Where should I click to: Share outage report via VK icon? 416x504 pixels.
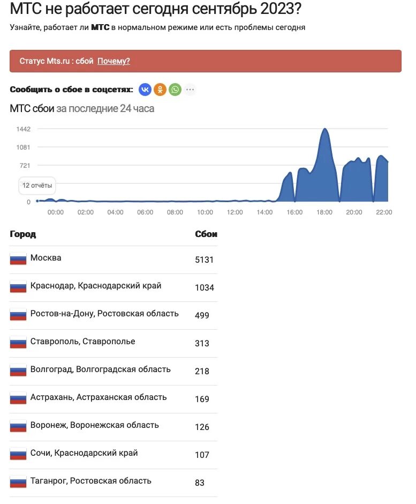pyautogui.click(x=145, y=90)
